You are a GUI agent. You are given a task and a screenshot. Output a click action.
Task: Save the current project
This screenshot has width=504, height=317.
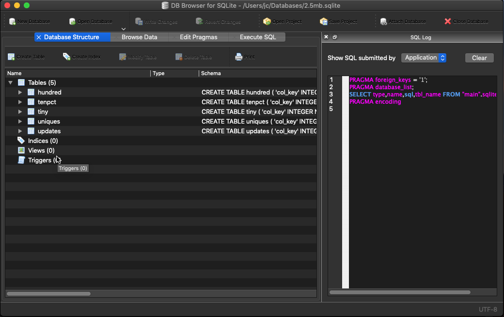(339, 21)
